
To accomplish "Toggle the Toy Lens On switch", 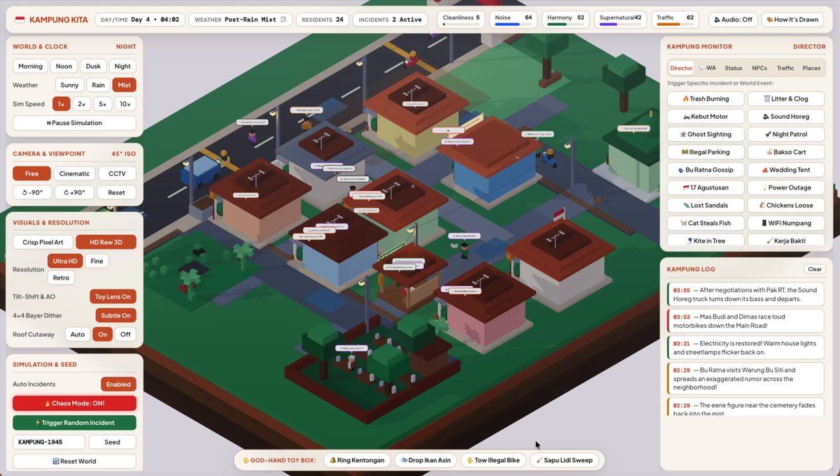I will (113, 296).
